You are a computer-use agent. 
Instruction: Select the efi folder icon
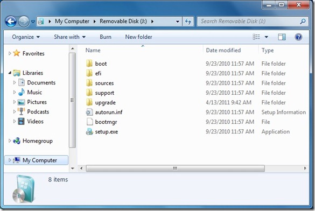coord(89,73)
